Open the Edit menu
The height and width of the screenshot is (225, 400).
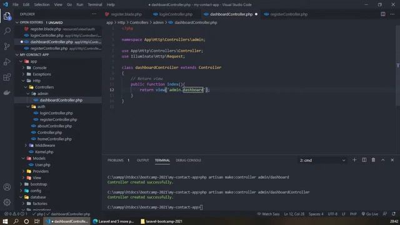[x=26, y=4]
